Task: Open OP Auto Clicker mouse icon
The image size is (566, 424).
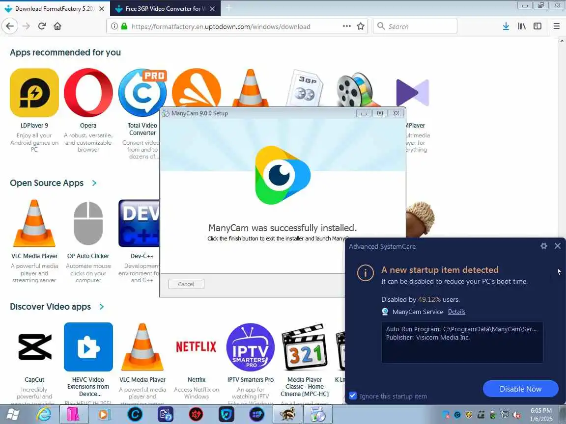Action: [x=88, y=223]
